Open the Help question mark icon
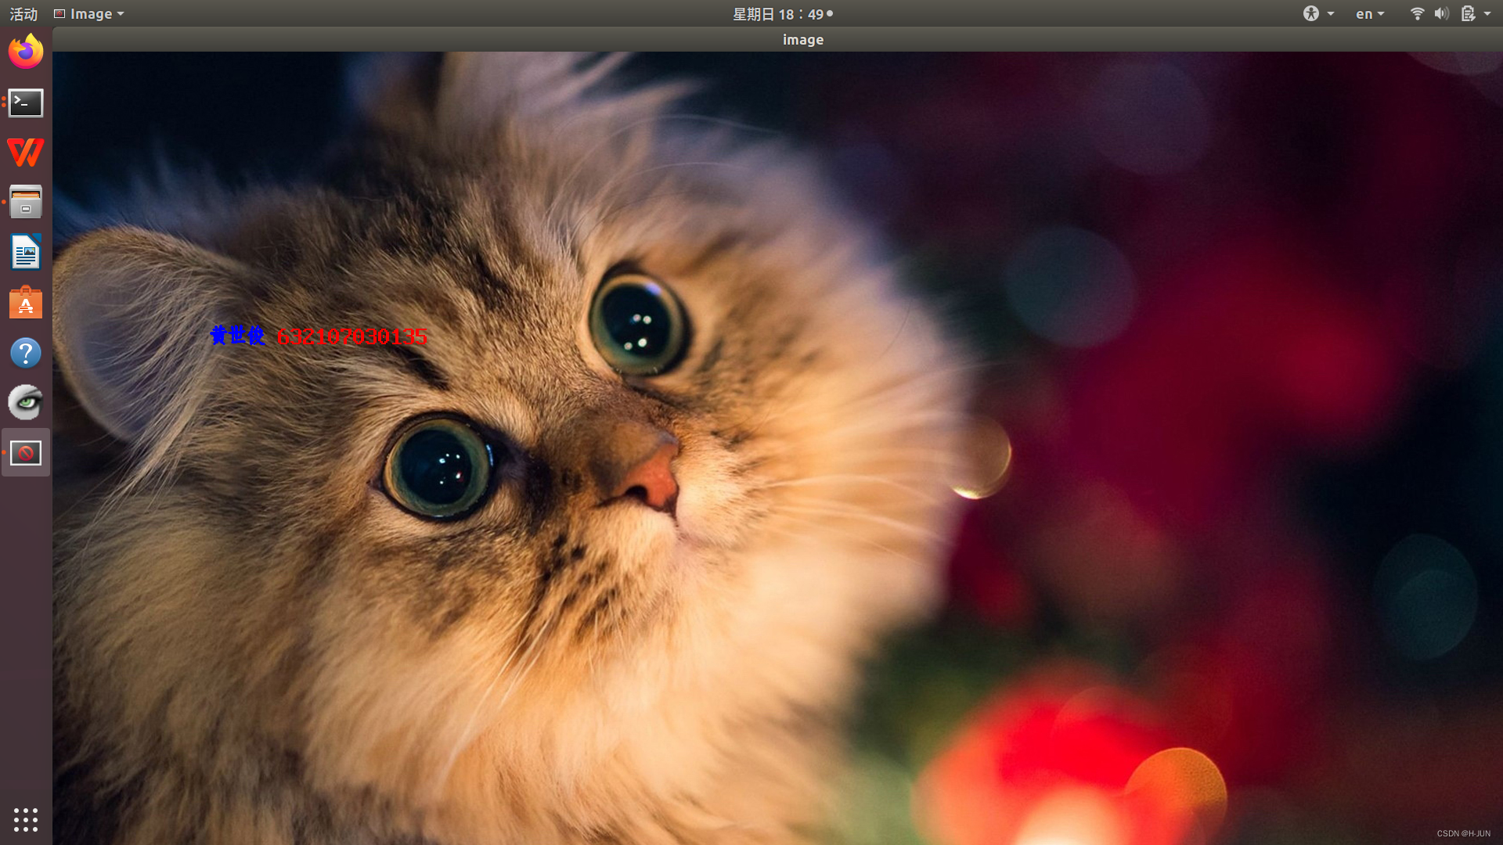 tap(26, 353)
